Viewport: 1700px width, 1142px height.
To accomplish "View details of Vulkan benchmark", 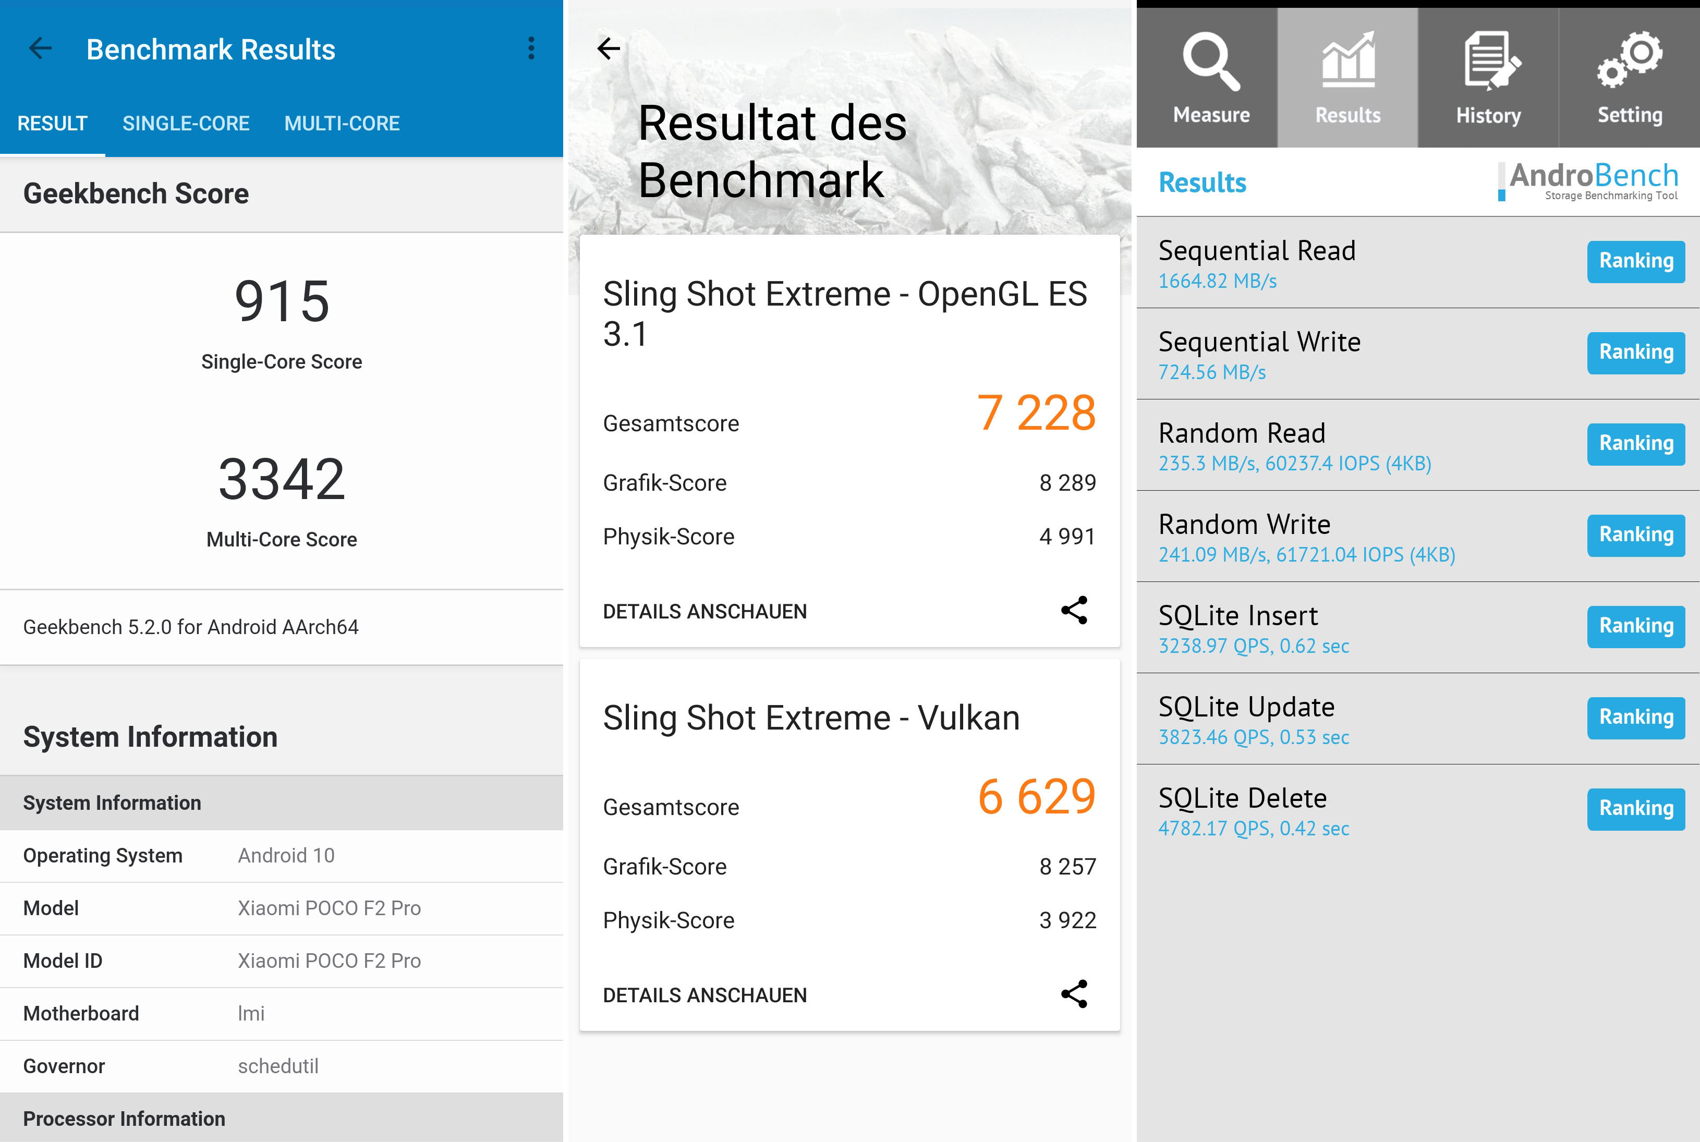I will tap(705, 995).
